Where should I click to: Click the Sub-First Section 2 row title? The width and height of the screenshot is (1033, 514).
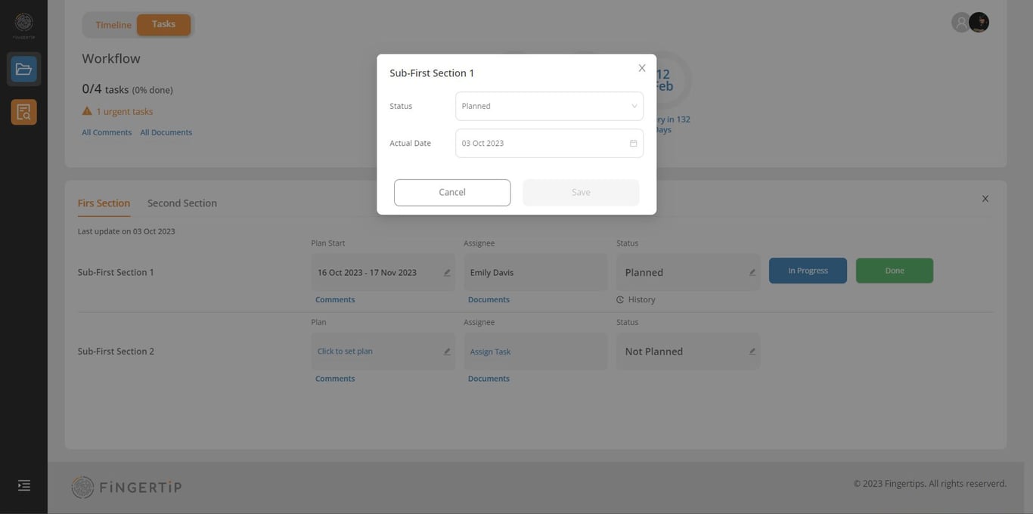click(116, 351)
